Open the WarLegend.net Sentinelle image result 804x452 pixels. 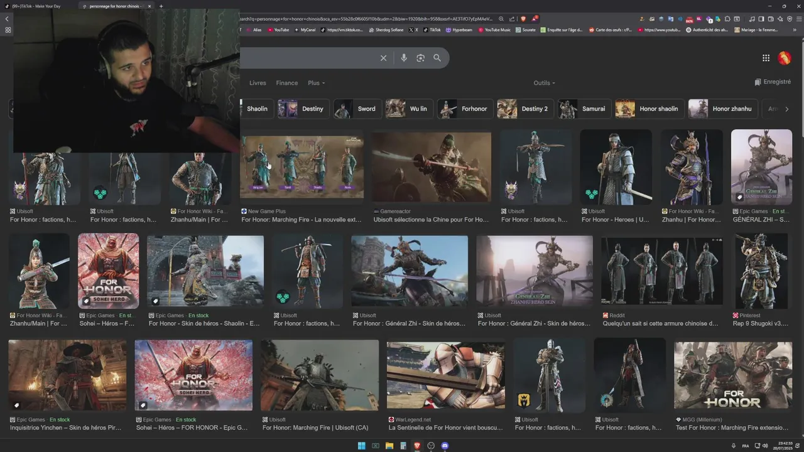pos(446,375)
